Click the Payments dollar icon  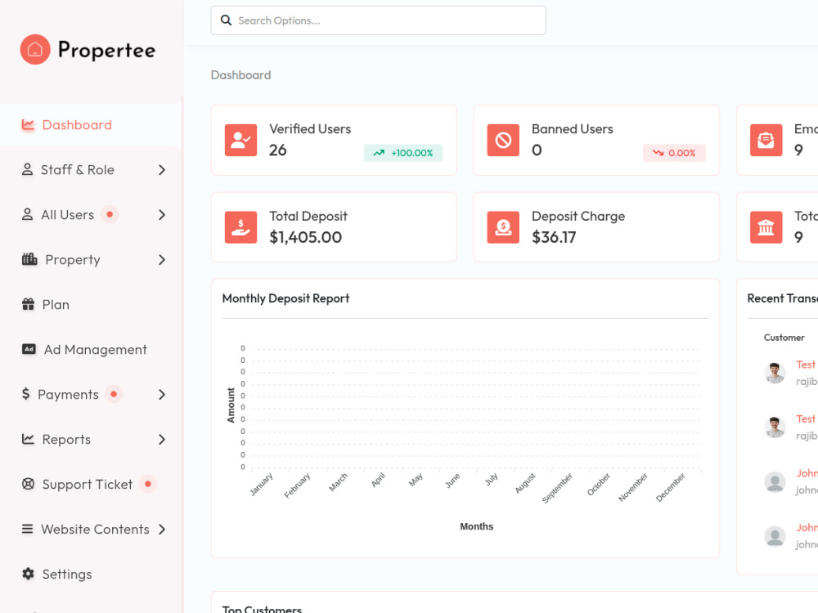tap(25, 394)
